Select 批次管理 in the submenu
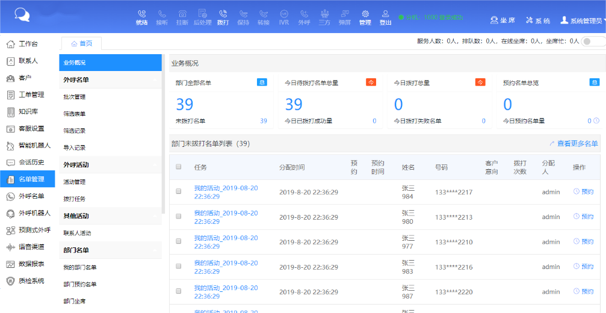Screen dimensions: 606x313 point(75,96)
